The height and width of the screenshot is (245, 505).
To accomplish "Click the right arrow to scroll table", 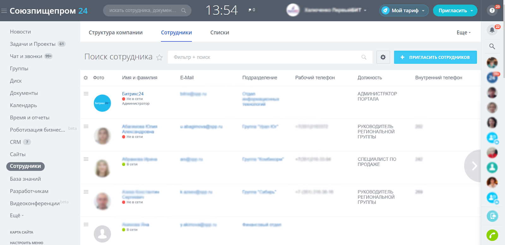I will coord(474,166).
